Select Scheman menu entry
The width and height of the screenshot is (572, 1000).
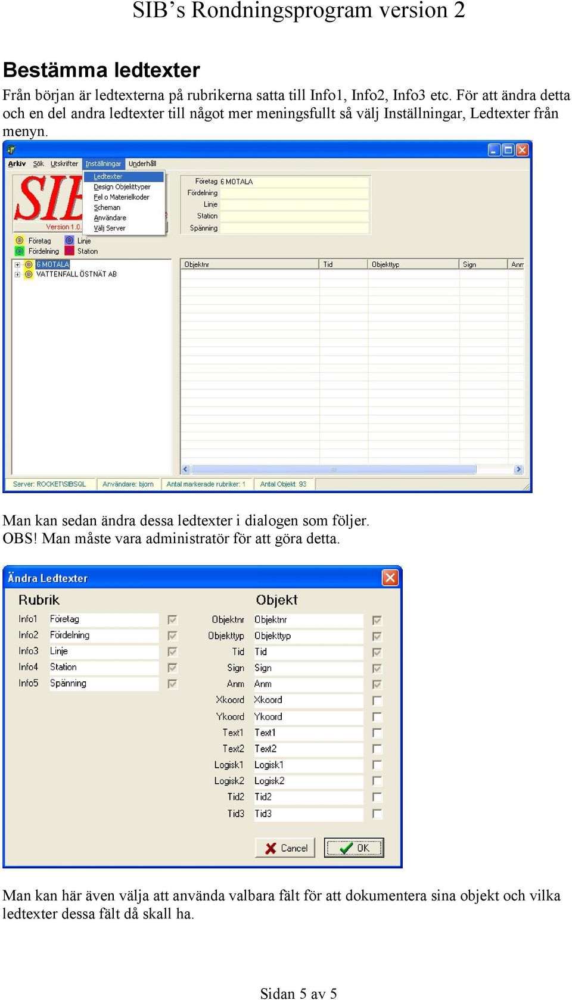pyautogui.click(x=124, y=208)
